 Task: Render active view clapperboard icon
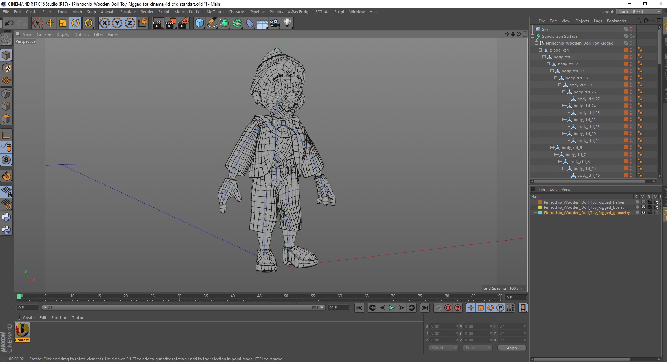pos(158,23)
